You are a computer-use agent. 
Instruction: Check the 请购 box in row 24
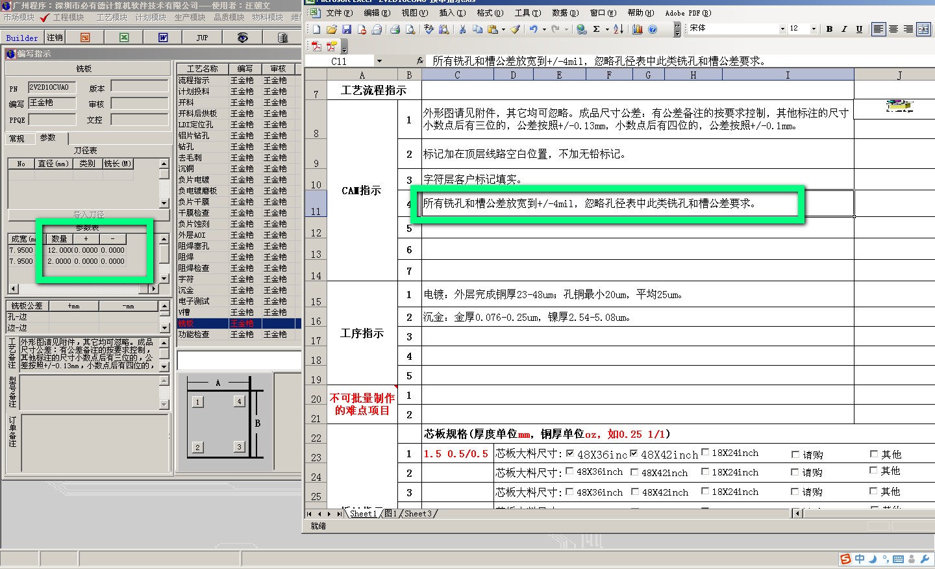795,472
